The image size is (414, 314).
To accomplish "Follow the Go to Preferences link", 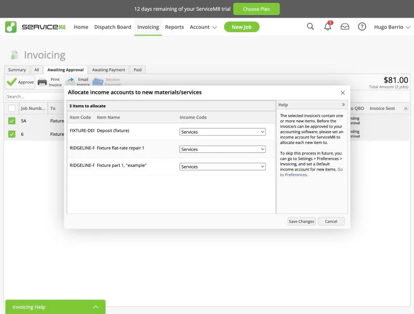I will [x=312, y=172].
